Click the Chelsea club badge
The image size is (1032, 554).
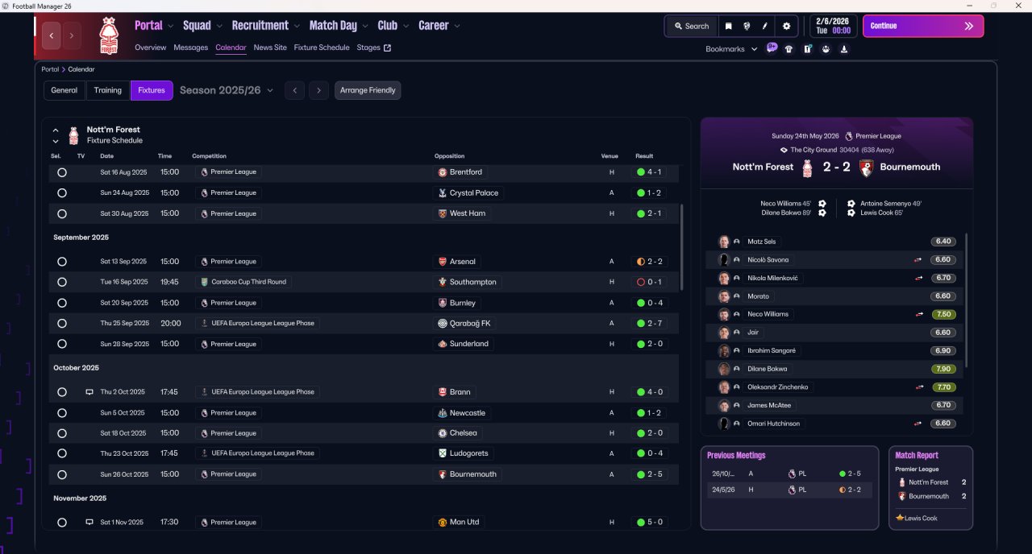pos(442,433)
